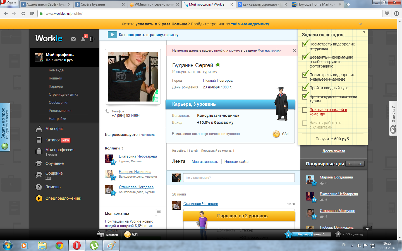Collapse the tasks sticky note corner arrow

tap(364, 32)
